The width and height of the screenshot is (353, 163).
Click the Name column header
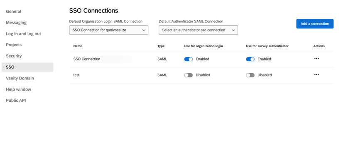(78, 46)
